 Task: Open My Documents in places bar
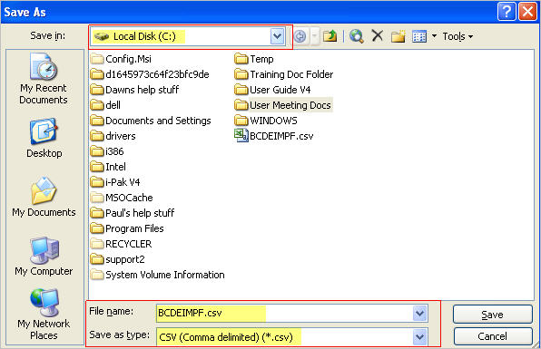pos(44,197)
